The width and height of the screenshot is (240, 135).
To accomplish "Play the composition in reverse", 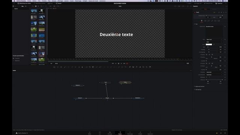I will tap(116, 63).
